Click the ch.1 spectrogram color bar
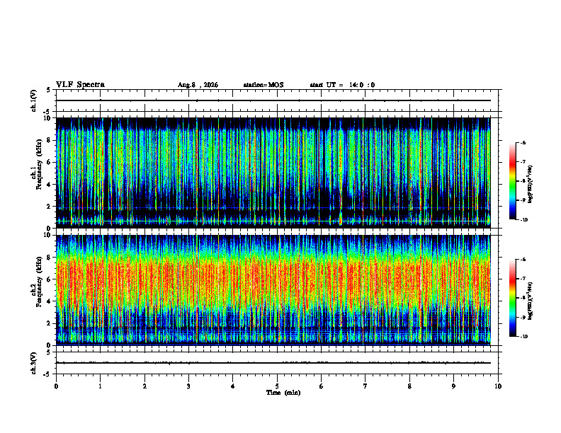561x433 pixels. point(512,181)
